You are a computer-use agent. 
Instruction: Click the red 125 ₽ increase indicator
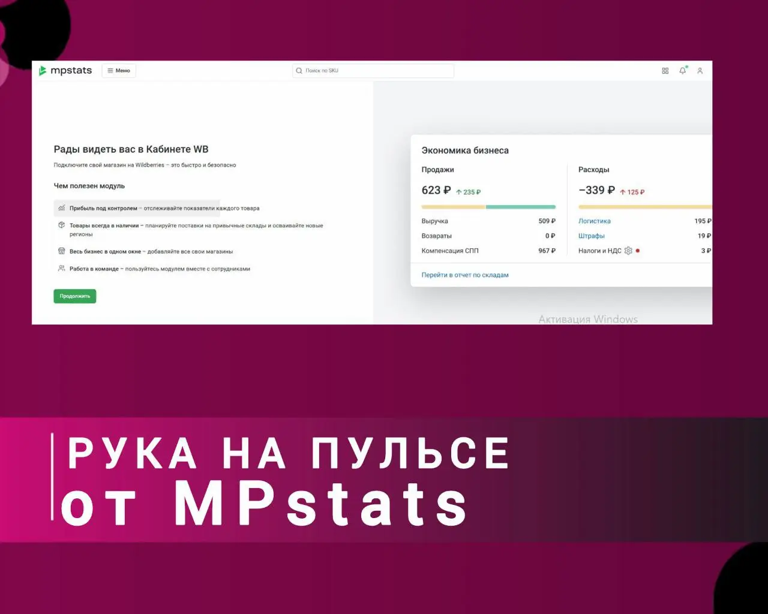tap(632, 192)
